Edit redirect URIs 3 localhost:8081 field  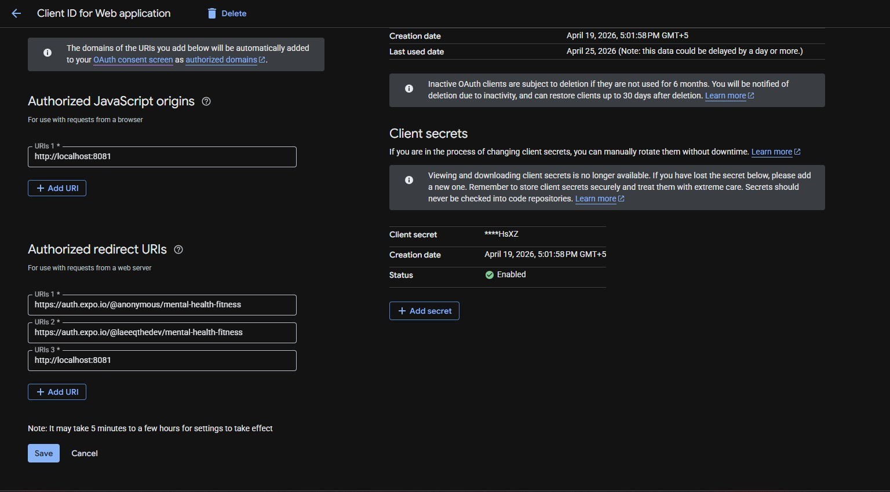point(162,361)
